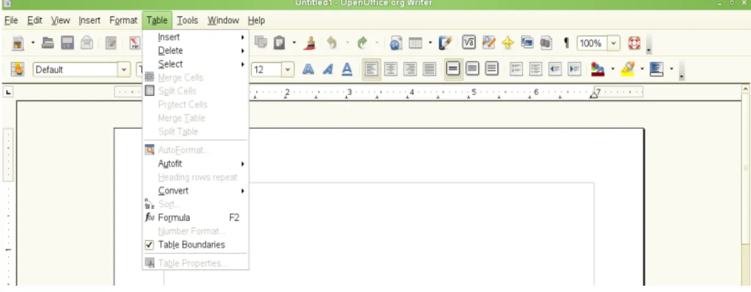Open the File menu
Image resolution: width=751 pixels, height=292 pixels.
11,20
